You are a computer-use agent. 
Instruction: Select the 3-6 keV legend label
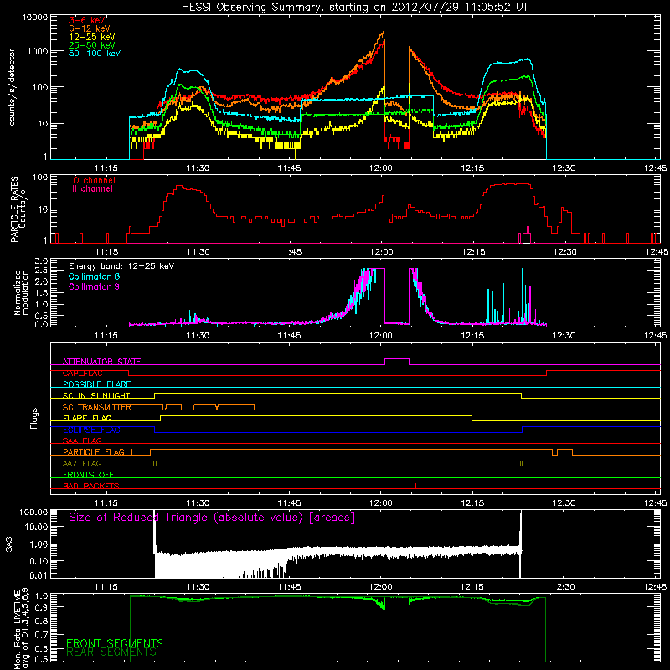[x=87, y=20]
